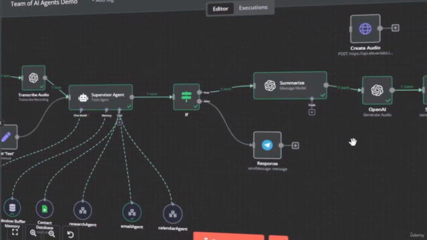The width and height of the screenshot is (427, 240).
Task: Click the If node false output connector
Action: (199, 101)
